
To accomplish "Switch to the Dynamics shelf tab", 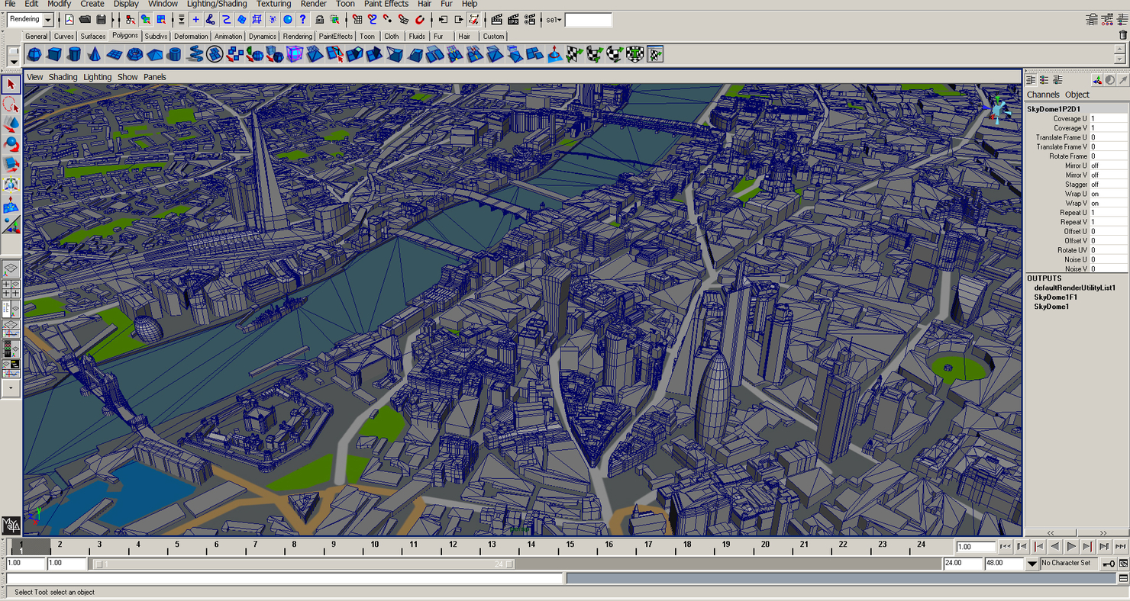I will pyautogui.click(x=262, y=36).
